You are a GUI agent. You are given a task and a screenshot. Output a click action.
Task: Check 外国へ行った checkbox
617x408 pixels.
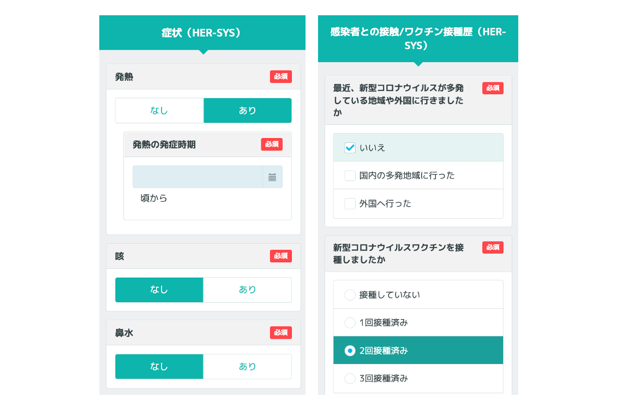click(350, 203)
